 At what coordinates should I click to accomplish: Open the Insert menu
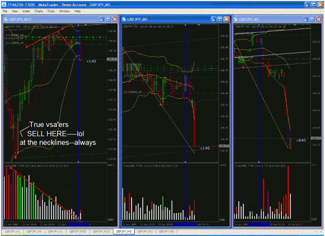26,11
